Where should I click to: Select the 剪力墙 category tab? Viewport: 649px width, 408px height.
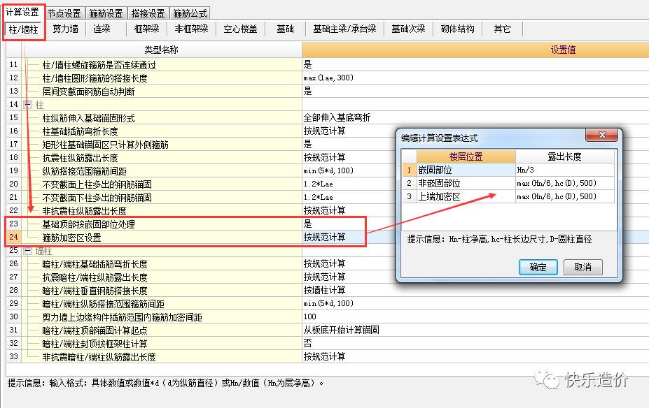(x=66, y=29)
